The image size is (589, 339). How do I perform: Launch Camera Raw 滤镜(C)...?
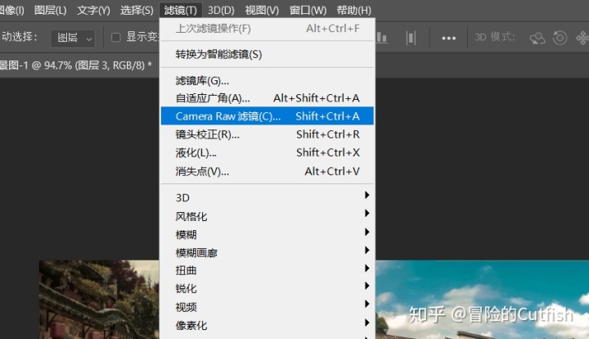click(x=267, y=115)
